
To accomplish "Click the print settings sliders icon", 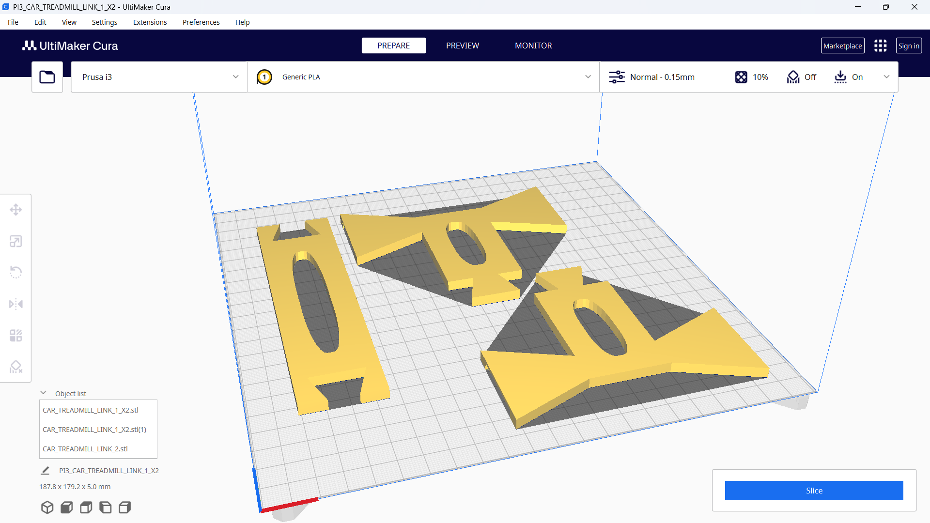I will click(x=617, y=77).
